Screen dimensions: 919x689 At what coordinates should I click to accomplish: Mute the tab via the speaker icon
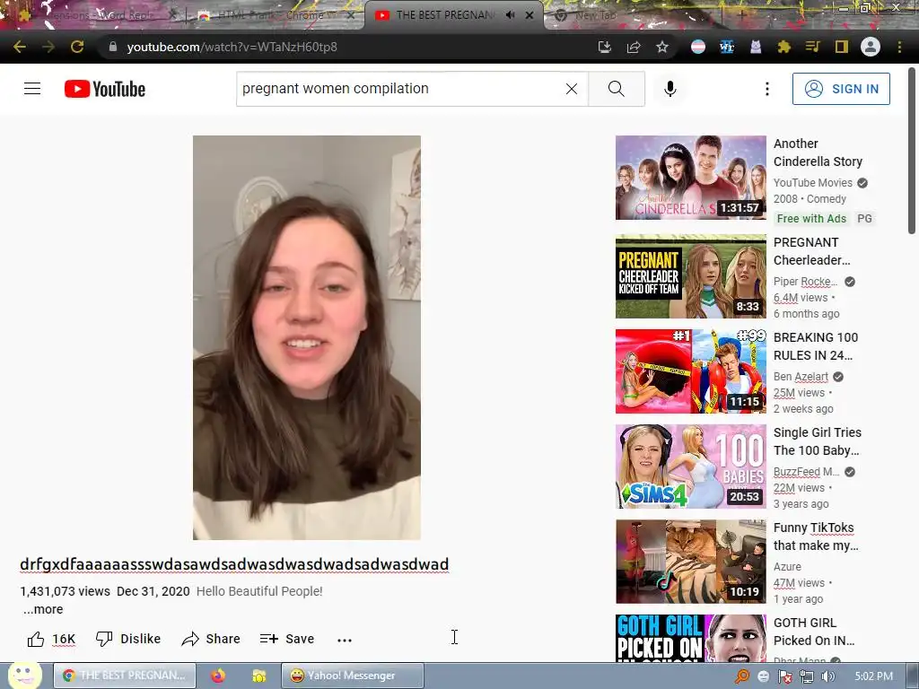[x=511, y=15]
